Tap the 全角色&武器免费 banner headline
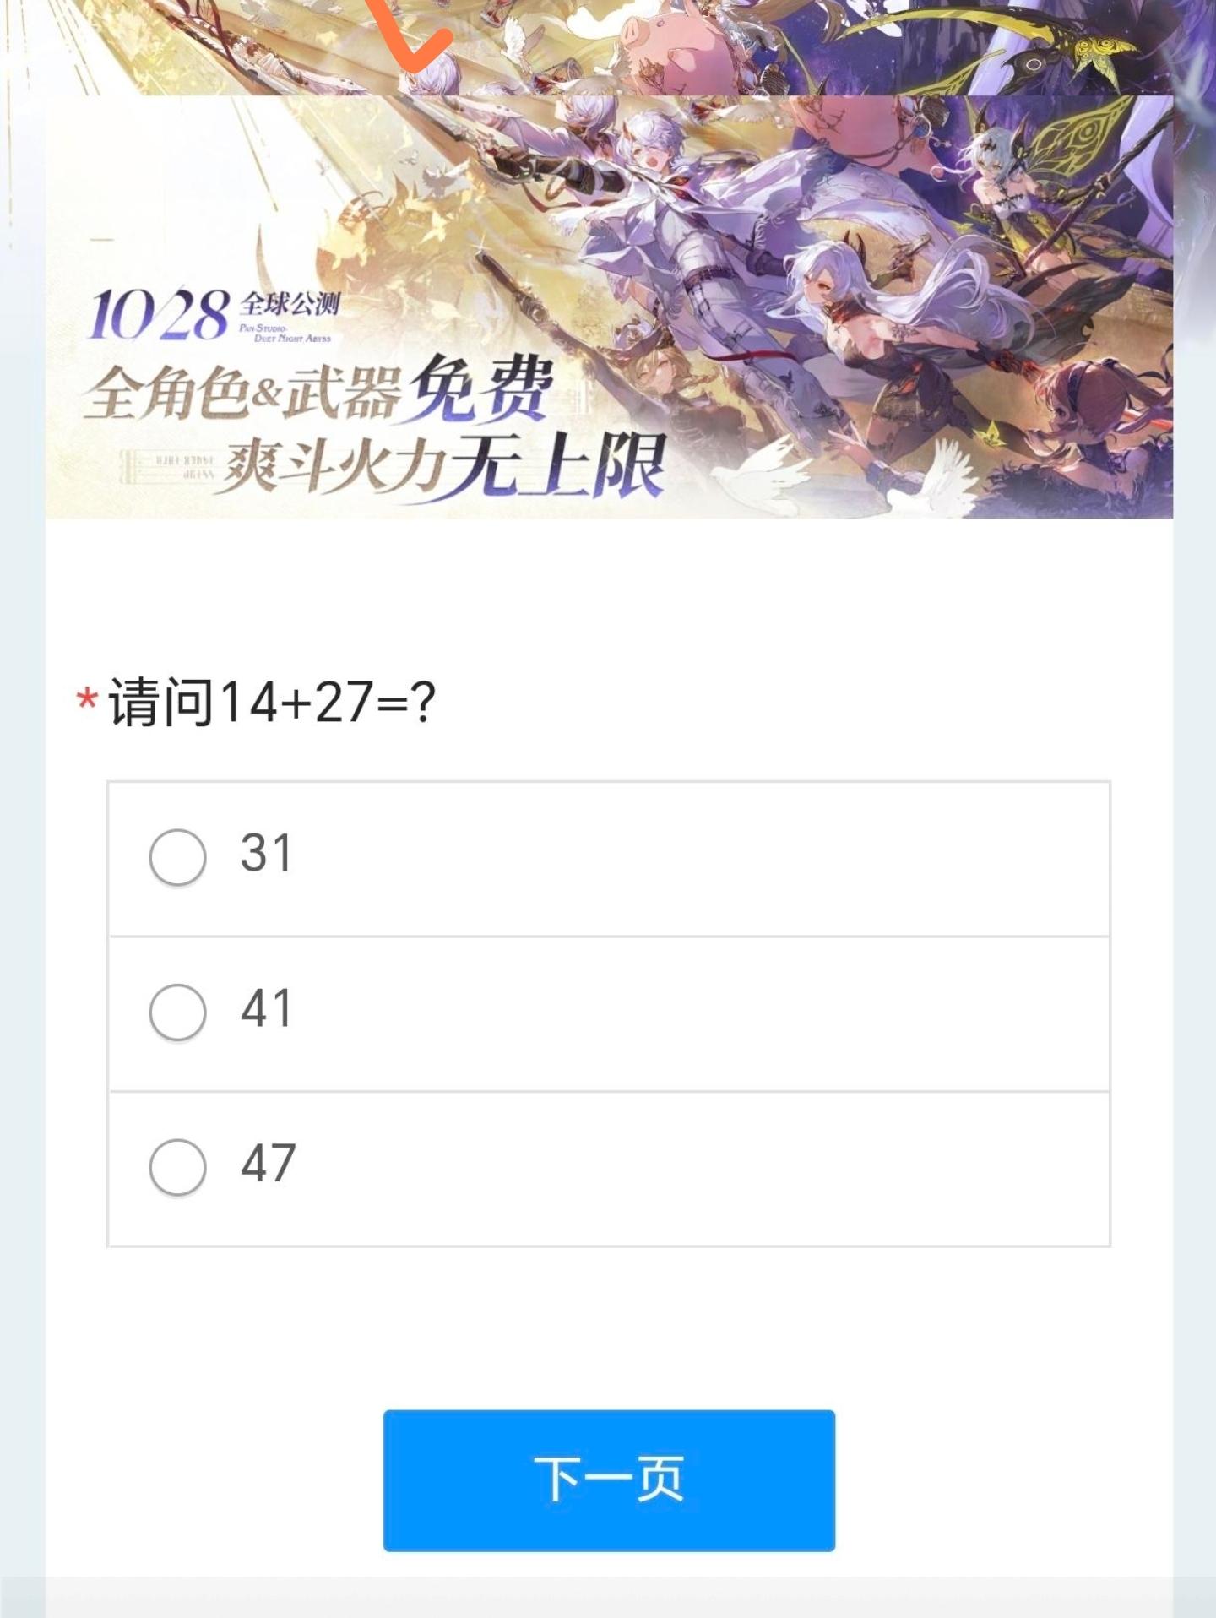1216x1618 pixels. pyautogui.click(x=319, y=390)
